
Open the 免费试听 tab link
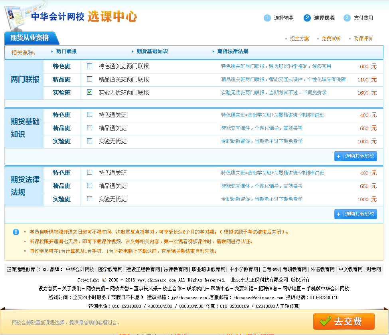[331, 39]
